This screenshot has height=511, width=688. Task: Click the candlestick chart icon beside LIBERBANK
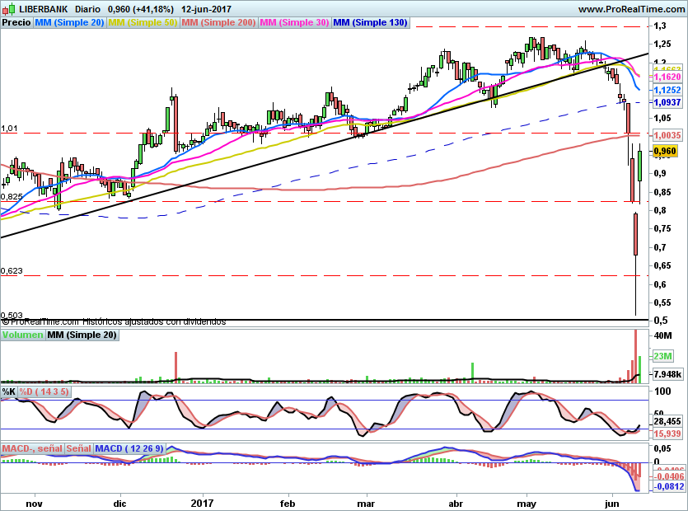8,9
